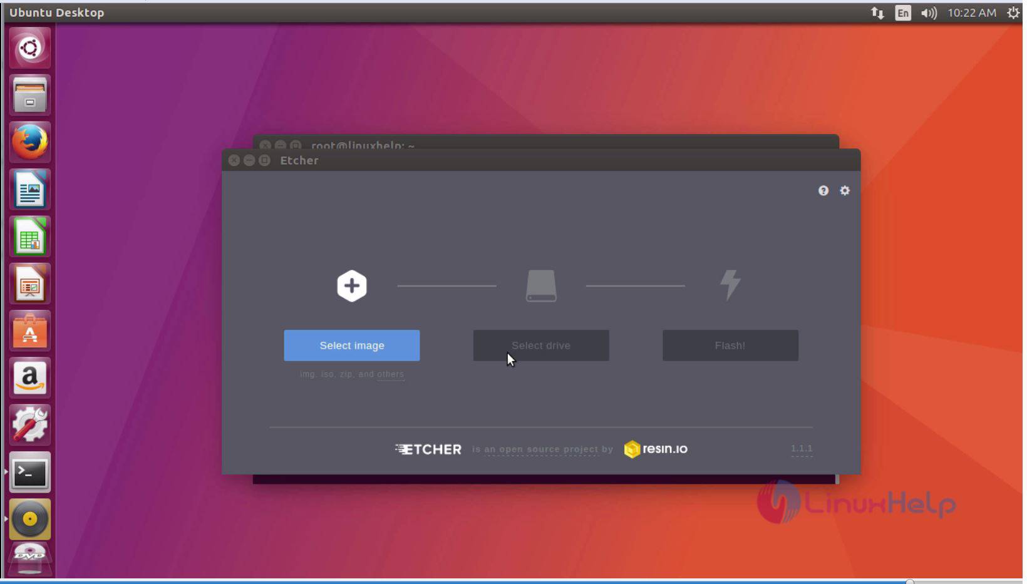This screenshot has height=584, width=1027.
Task: Switch to Terminal from launcher
Action: click(29, 472)
